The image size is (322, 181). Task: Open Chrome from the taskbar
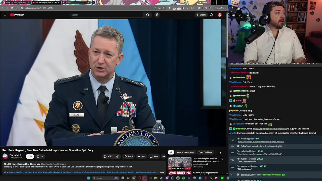coord(134,178)
